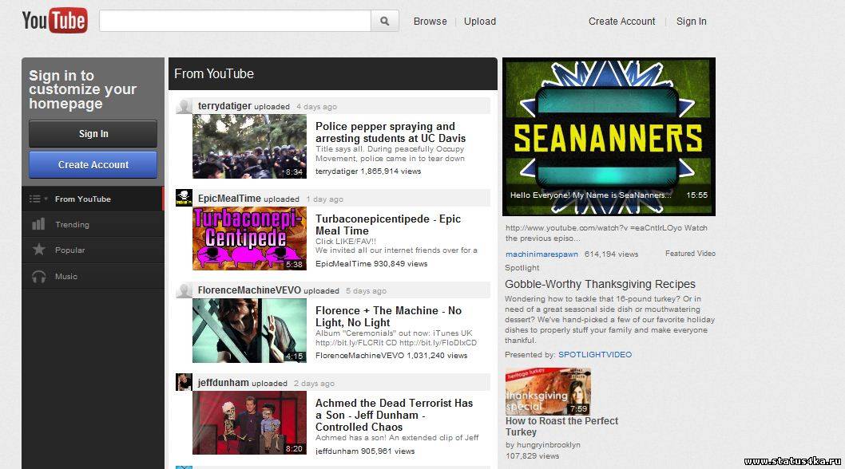Open Gobble-Worthy Thanksgiving Recipes heading
845x469 pixels.
click(x=600, y=284)
